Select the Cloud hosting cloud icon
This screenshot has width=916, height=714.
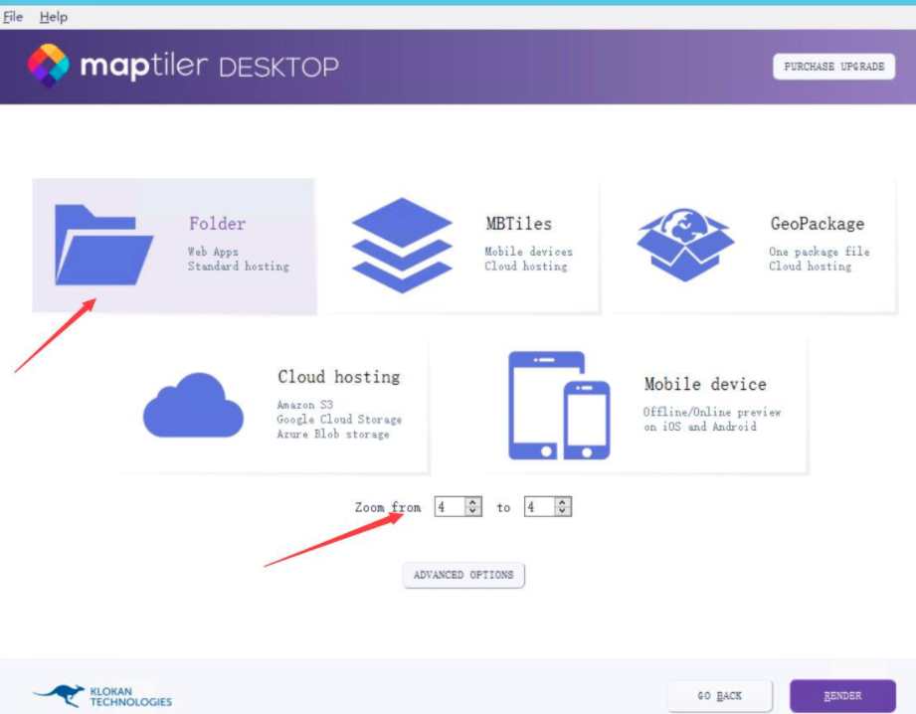[193, 405]
